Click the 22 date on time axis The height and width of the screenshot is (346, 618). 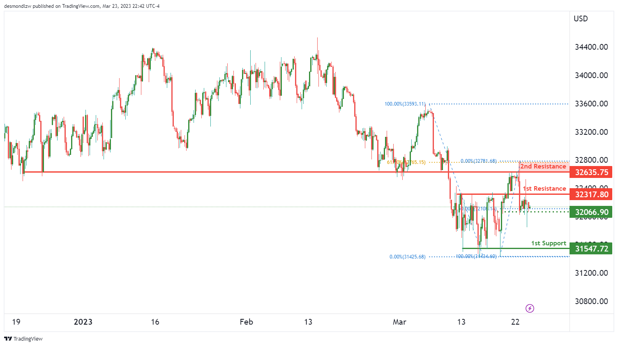[515, 322]
